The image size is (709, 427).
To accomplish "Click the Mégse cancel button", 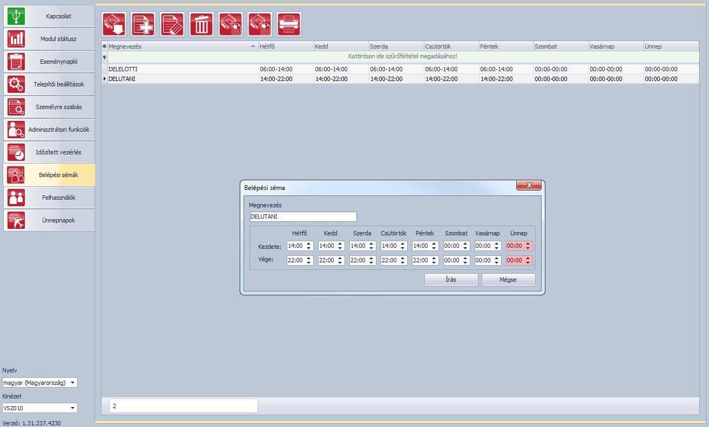I will point(509,280).
